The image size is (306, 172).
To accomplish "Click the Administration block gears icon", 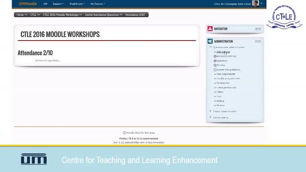I will 210,41.
